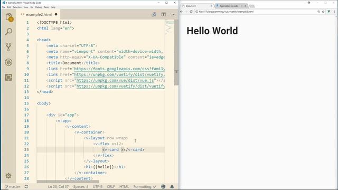Open the Tasks menu

coord(46,7)
